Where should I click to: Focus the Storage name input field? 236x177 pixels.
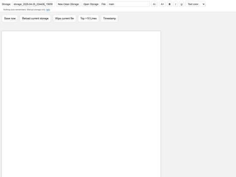coord(33,4)
